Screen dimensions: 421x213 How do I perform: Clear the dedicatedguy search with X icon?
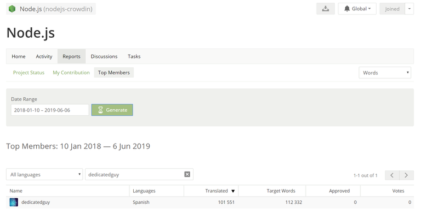(x=187, y=174)
